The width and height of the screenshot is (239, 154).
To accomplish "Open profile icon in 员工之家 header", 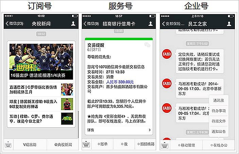I will click(229, 24).
